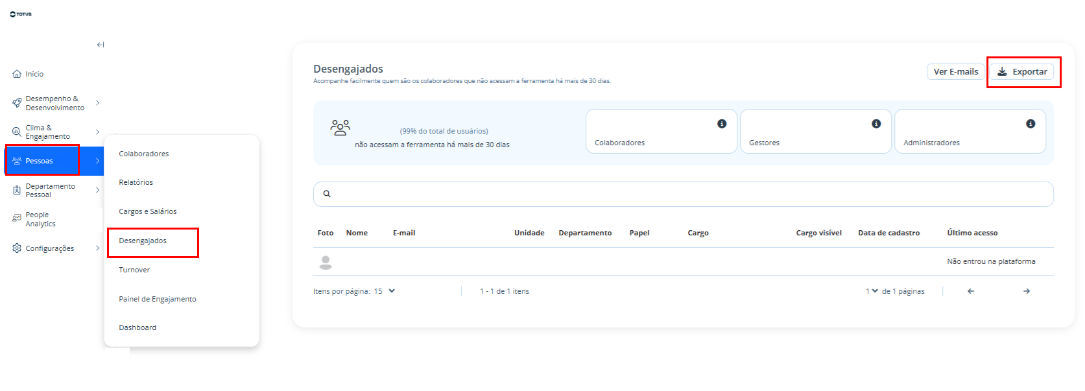Expand Clima & Engajamento submenu chevron
The height and width of the screenshot is (391, 1085).
(x=98, y=132)
